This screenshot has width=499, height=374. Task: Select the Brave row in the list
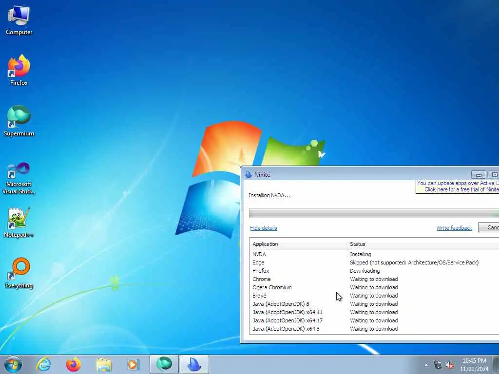coord(374,296)
